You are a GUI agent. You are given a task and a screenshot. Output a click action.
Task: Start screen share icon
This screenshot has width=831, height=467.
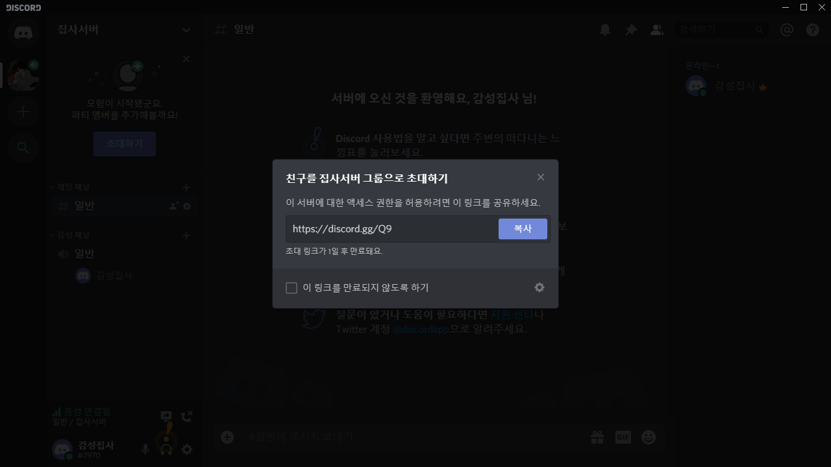(166, 416)
